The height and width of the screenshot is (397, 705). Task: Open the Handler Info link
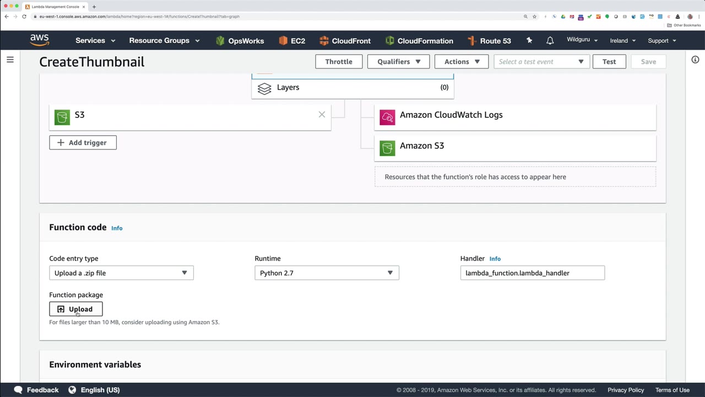[495, 259]
